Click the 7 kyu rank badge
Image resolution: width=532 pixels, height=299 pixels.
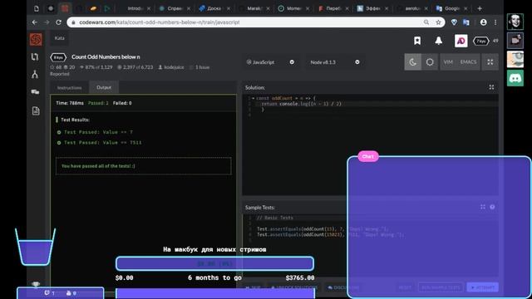480,41
